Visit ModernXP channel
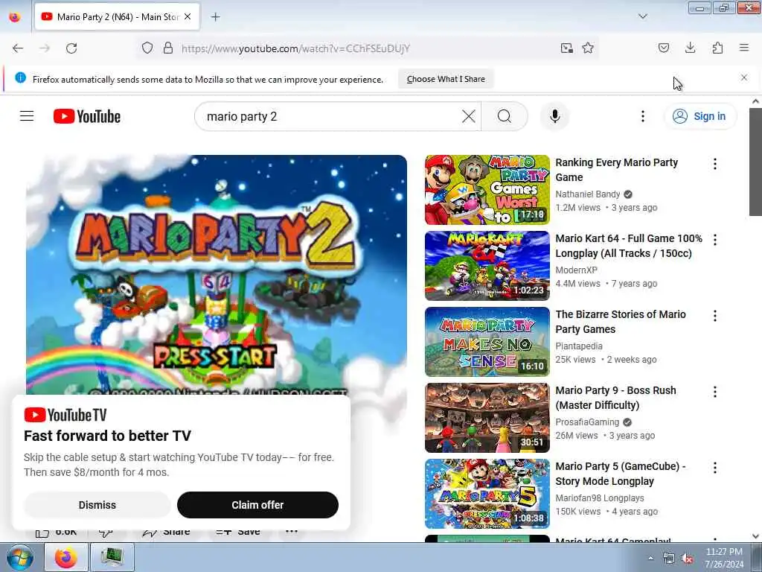The image size is (762, 572). pos(576,270)
